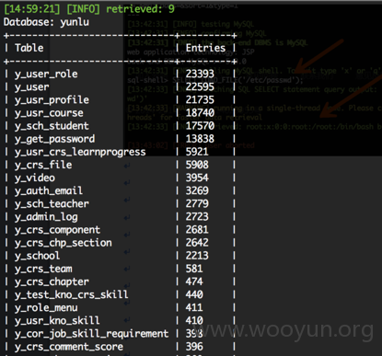
Task: Click entry count 3269
Action: [197, 190]
